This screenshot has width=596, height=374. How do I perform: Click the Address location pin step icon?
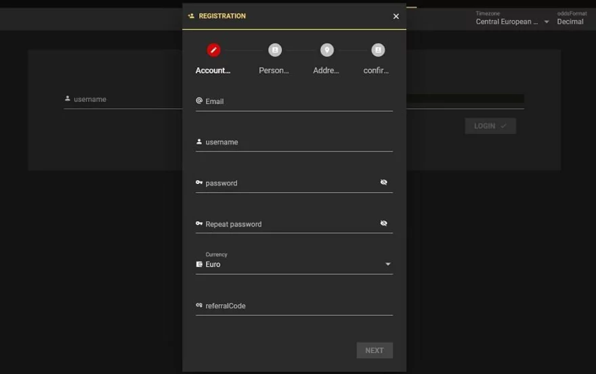326,50
